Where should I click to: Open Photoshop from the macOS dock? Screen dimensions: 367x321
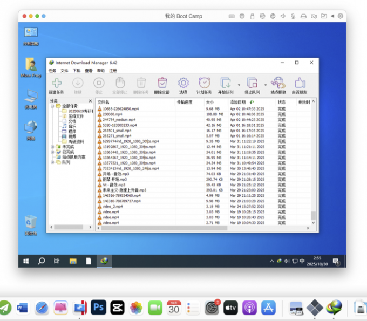coord(97,308)
